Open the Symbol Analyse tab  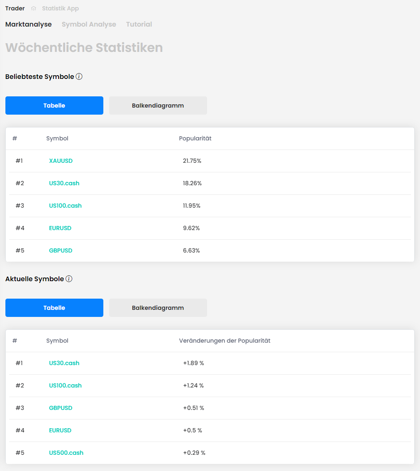click(89, 24)
